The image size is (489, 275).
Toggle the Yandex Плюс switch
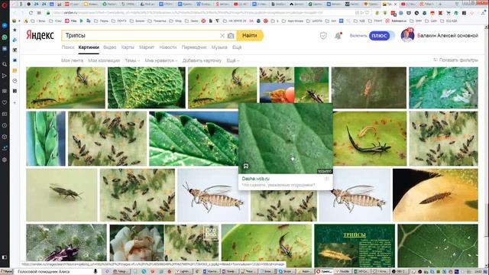(382, 36)
